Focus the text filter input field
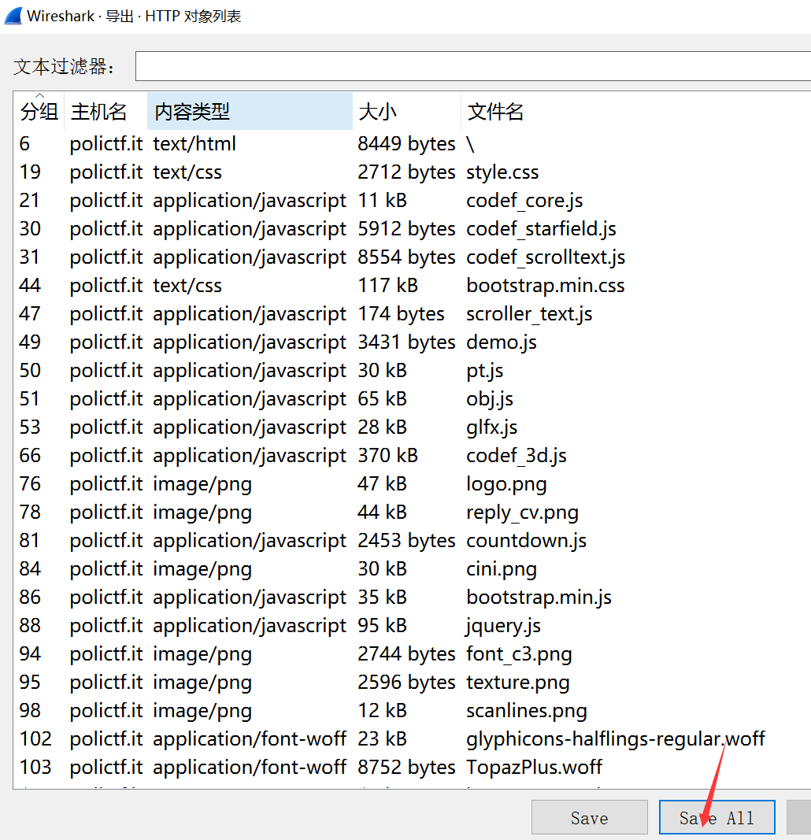Screen dimensions: 811x840 473,66
